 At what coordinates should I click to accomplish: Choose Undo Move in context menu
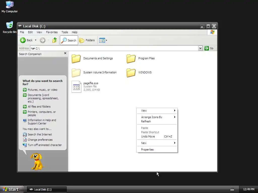coord(157,136)
